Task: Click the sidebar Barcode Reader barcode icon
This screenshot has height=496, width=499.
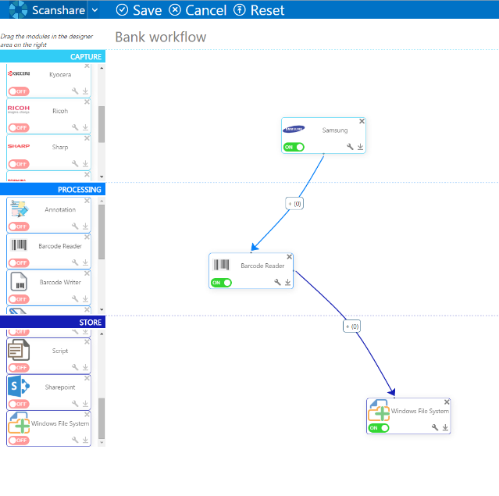Action: click(19, 244)
